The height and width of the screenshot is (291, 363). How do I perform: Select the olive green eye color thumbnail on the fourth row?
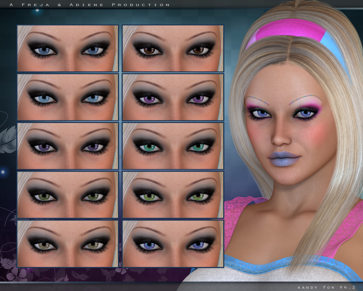(68, 195)
